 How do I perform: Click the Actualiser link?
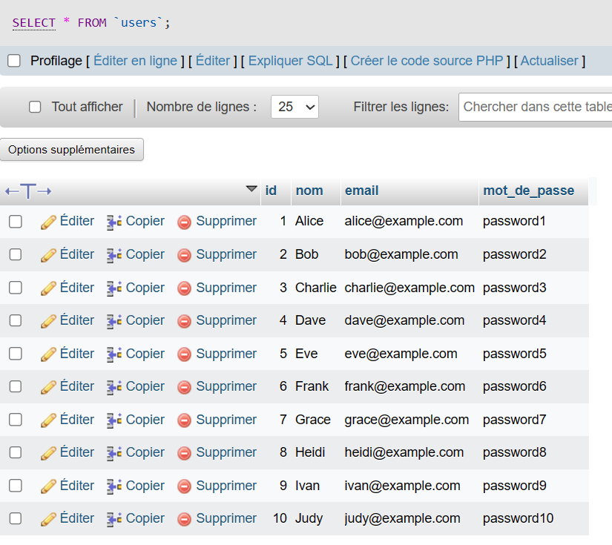coord(549,61)
